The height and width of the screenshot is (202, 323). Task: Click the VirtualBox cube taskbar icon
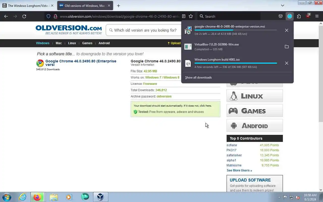point(100,197)
